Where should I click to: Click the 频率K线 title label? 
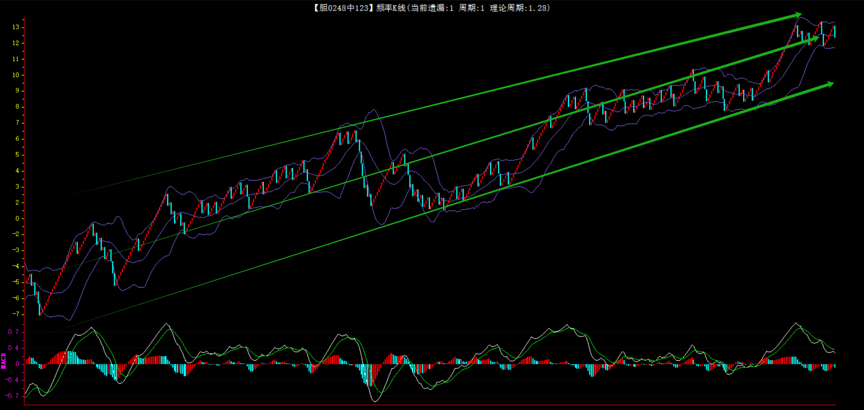point(391,8)
